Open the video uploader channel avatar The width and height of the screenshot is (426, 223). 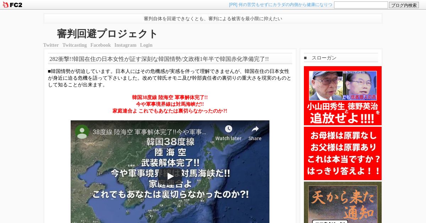(82, 132)
